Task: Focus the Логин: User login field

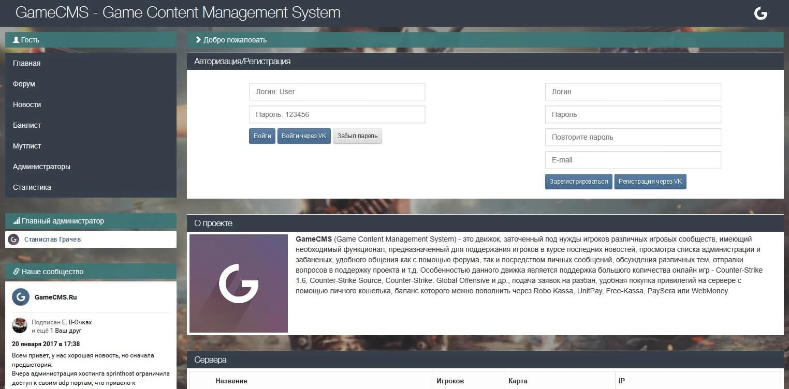Action: (x=337, y=92)
